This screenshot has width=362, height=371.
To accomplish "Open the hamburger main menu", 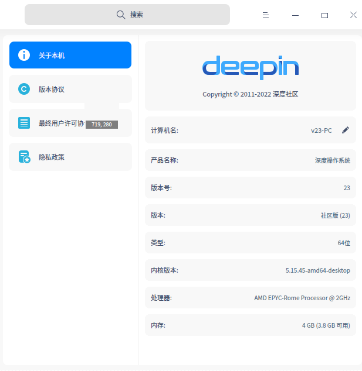I will click(x=266, y=15).
